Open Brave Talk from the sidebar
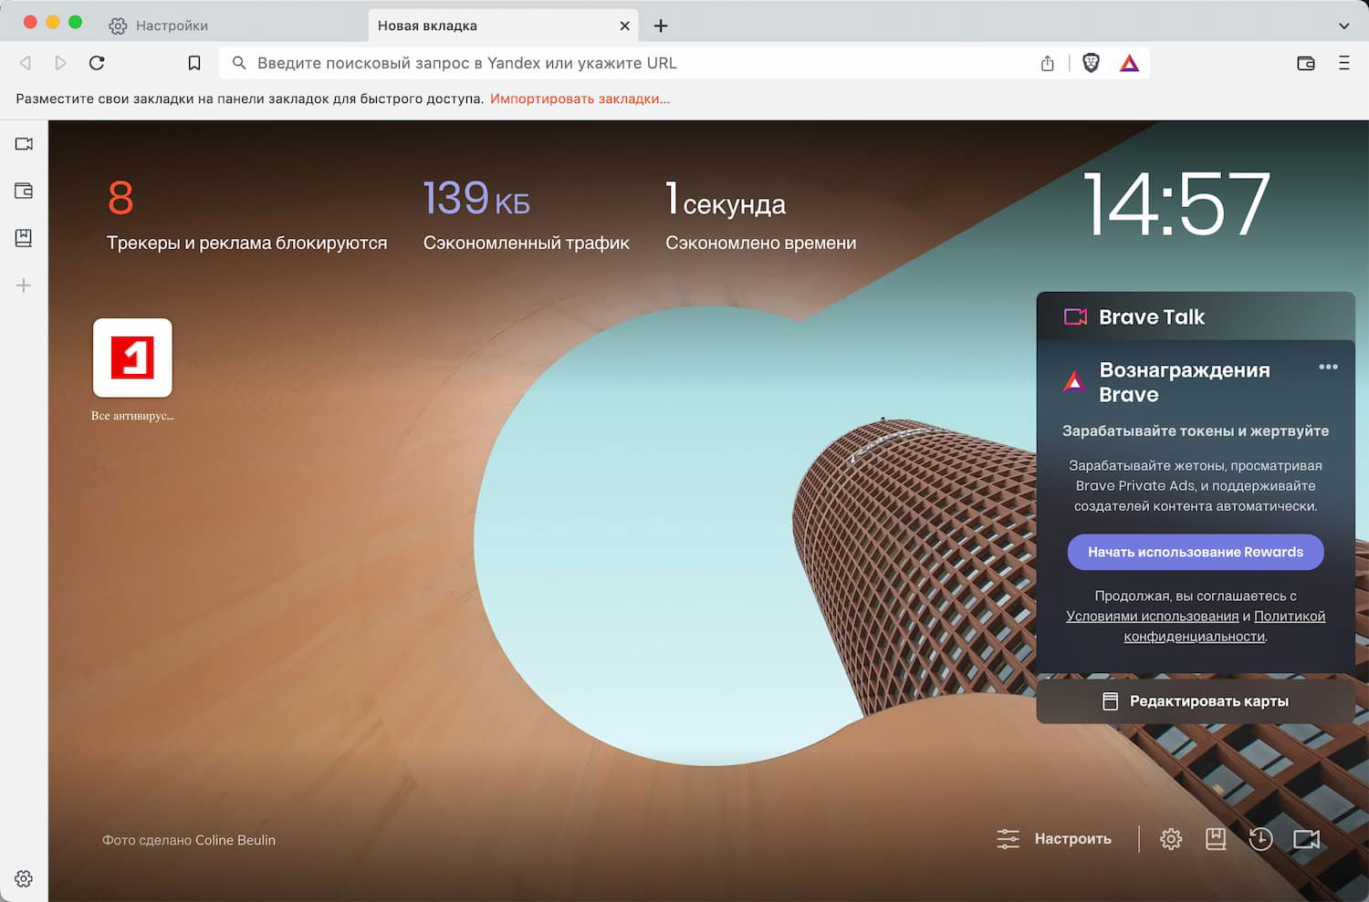The height and width of the screenshot is (902, 1369). click(24, 144)
